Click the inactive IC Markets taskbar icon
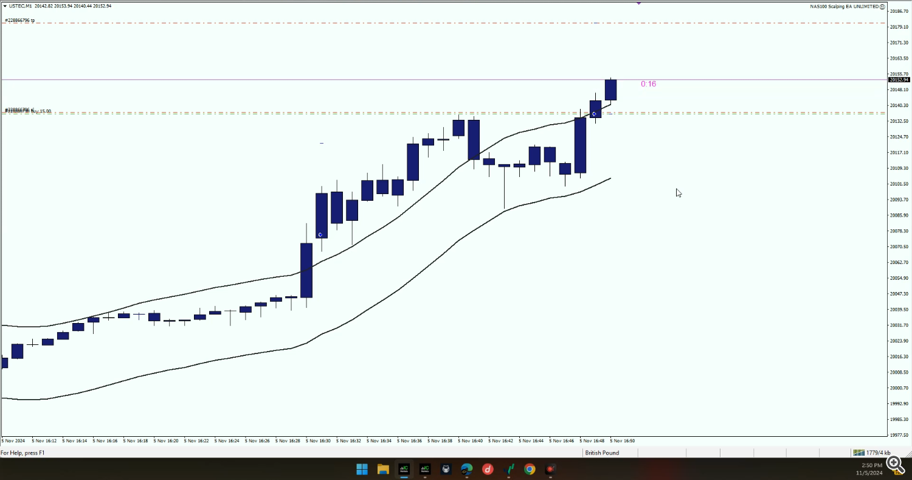Image resolution: width=912 pixels, height=480 pixels. [424, 469]
